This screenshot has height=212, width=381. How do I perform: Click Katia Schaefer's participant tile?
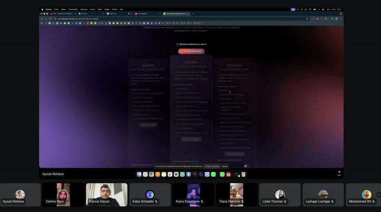[150, 194]
